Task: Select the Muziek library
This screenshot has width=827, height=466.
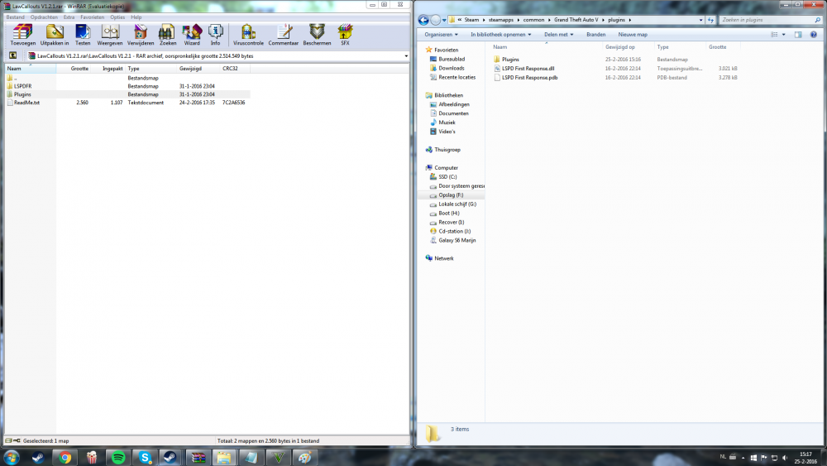Action: (447, 123)
